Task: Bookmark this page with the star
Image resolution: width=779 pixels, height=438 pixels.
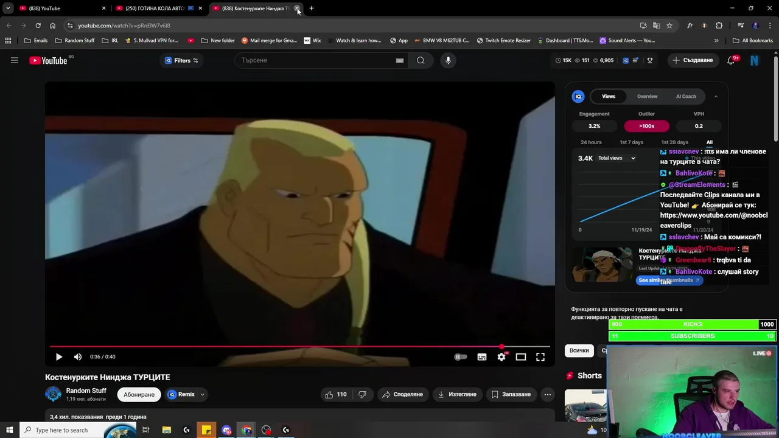Action: click(669, 26)
